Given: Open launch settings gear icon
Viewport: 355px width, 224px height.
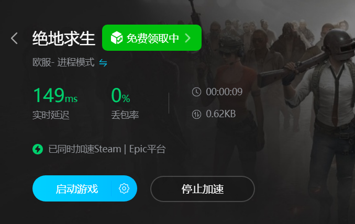Looking at the screenshot, I should pyautogui.click(x=124, y=188).
